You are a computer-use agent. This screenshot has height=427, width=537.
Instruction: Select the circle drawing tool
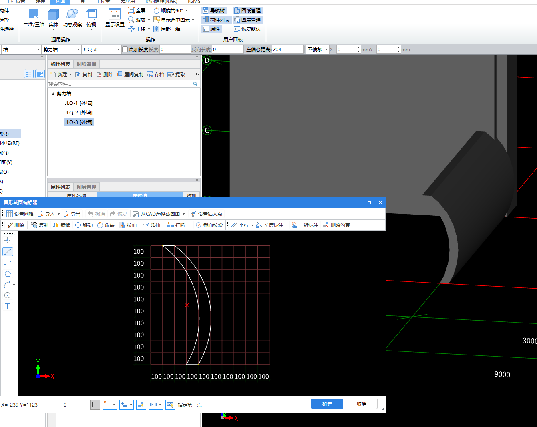point(8,295)
